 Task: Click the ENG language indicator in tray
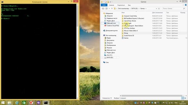point(176,103)
